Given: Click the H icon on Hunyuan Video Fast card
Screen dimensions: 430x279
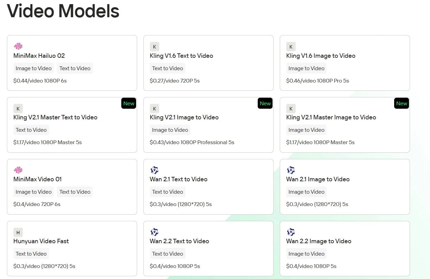Looking at the screenshot, I should [x=18, y=233].
